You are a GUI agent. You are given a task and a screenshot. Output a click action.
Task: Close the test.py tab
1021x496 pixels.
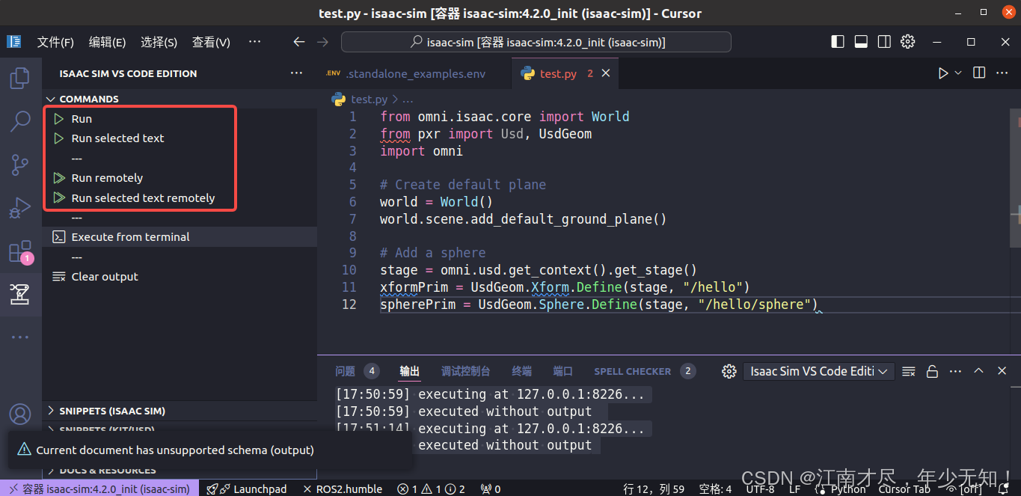[606, 73]
